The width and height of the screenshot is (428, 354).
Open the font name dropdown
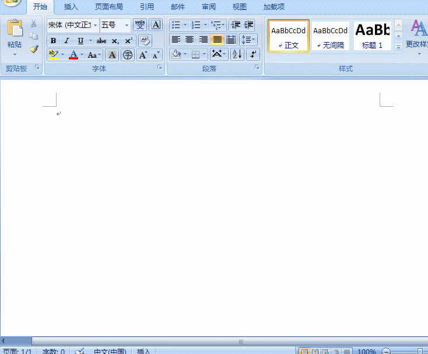pos(95,25)
